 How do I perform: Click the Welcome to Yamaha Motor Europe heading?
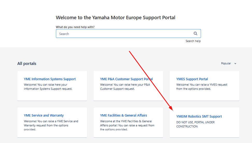coord(116,18)
